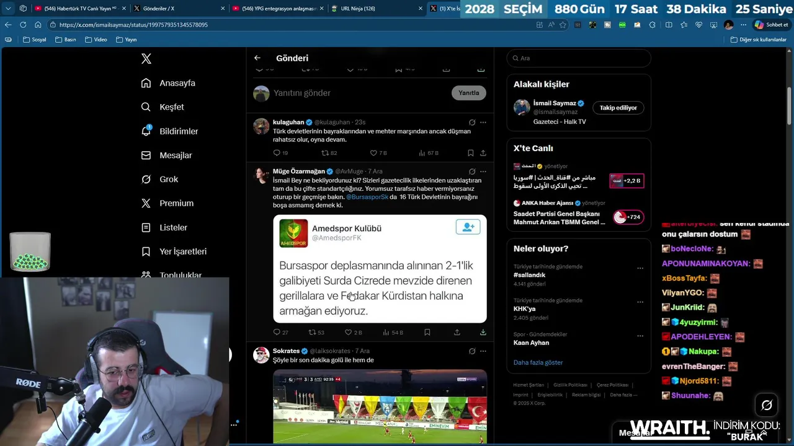Viewport: 794px width, 446px height.
Task: Open Sosyal bookmarks folder
Action: pos(35,40)
